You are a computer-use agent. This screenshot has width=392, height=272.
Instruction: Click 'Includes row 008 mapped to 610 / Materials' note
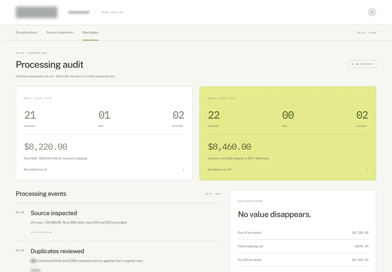[x=238, y=158]
